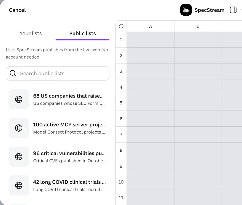The width and height of the screenshot is (242, 205).
Task: Open the 96 critical vulnerabilities list
Action: click(58, 157)
